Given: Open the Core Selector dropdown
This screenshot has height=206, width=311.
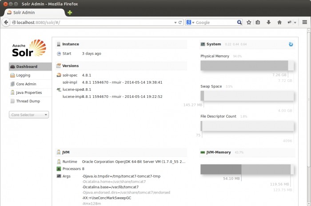Looking at the screenshot, I should 29,115.
